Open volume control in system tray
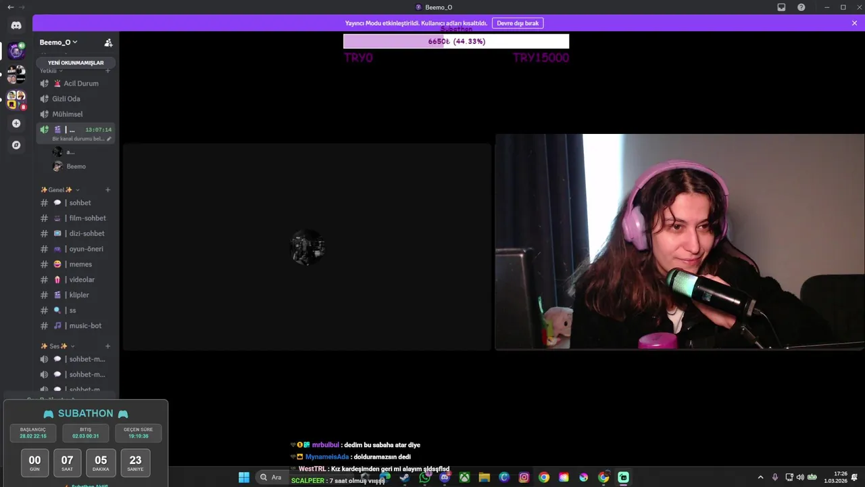This screenshot has height=487, width=865. (x=800, y=478)
